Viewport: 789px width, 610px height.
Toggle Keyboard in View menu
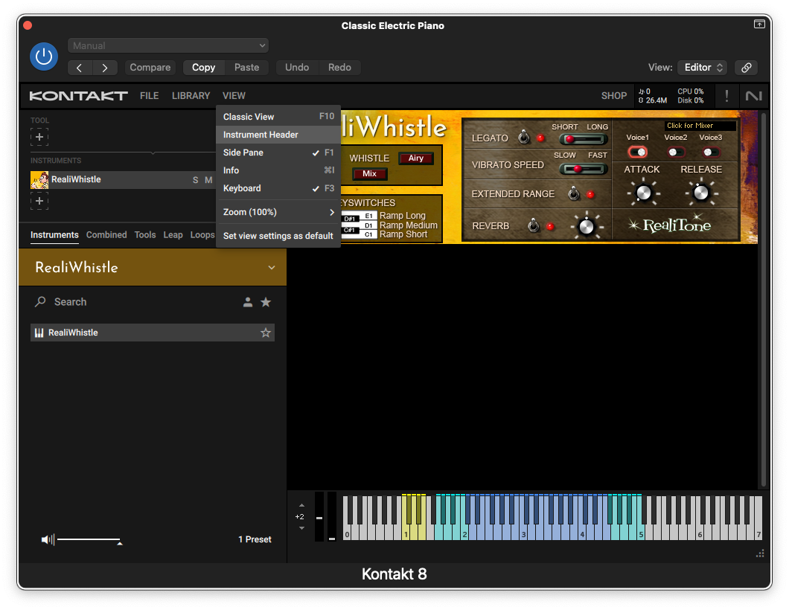coord(278,188)
